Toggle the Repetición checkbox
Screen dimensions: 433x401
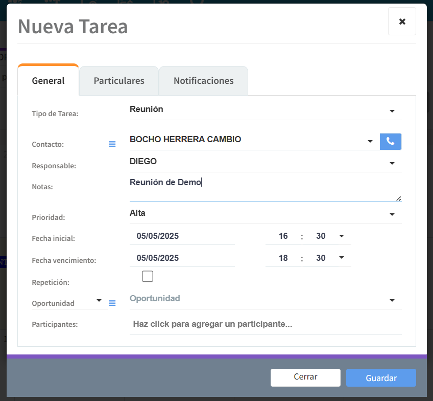(148, 277)
